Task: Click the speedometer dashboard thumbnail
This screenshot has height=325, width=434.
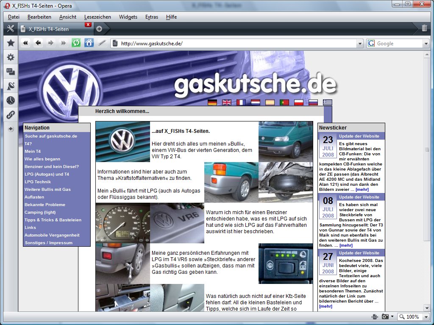Action: pyautogui.click(x=122, y=223)
